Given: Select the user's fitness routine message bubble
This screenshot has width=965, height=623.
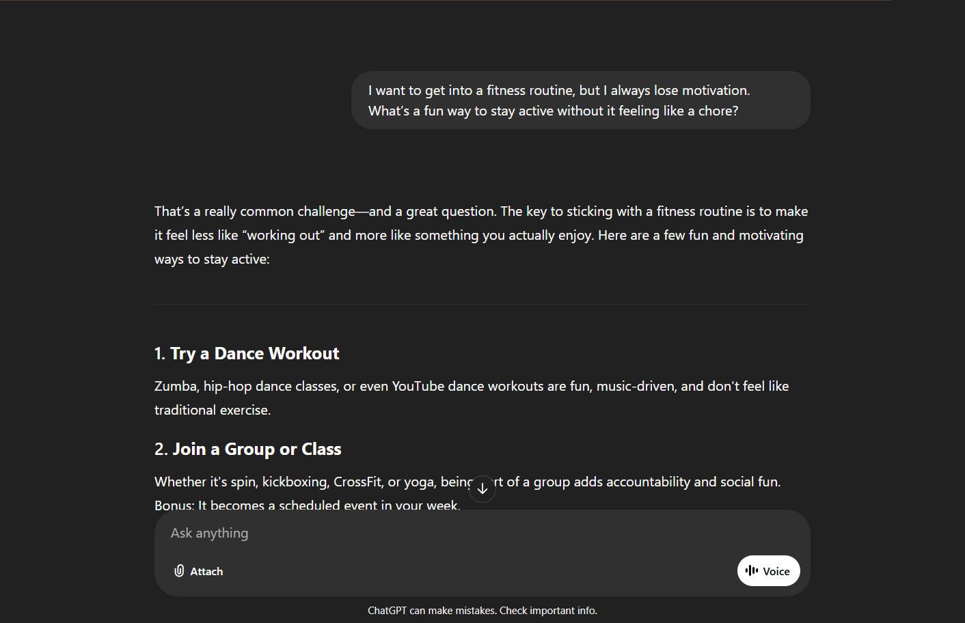Looking at the screenshot, I should (x=580, y=100).
